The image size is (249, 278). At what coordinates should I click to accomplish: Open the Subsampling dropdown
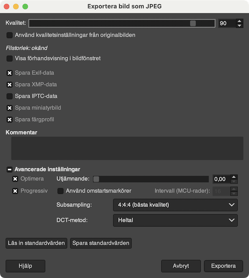point(175,205)
